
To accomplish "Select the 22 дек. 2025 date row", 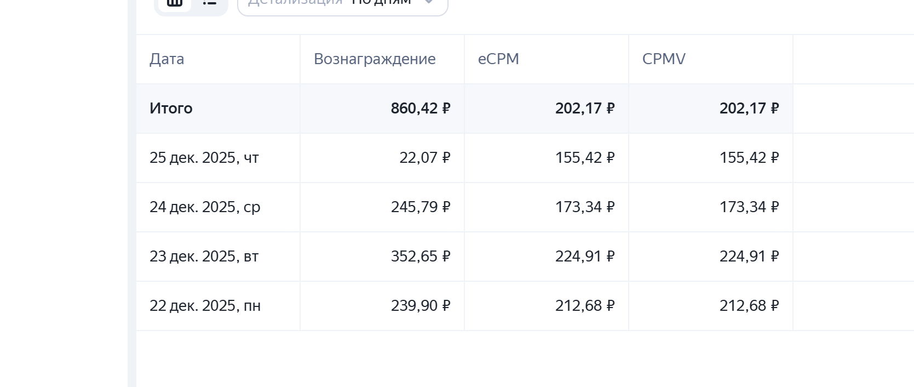I will coord(205,306).
